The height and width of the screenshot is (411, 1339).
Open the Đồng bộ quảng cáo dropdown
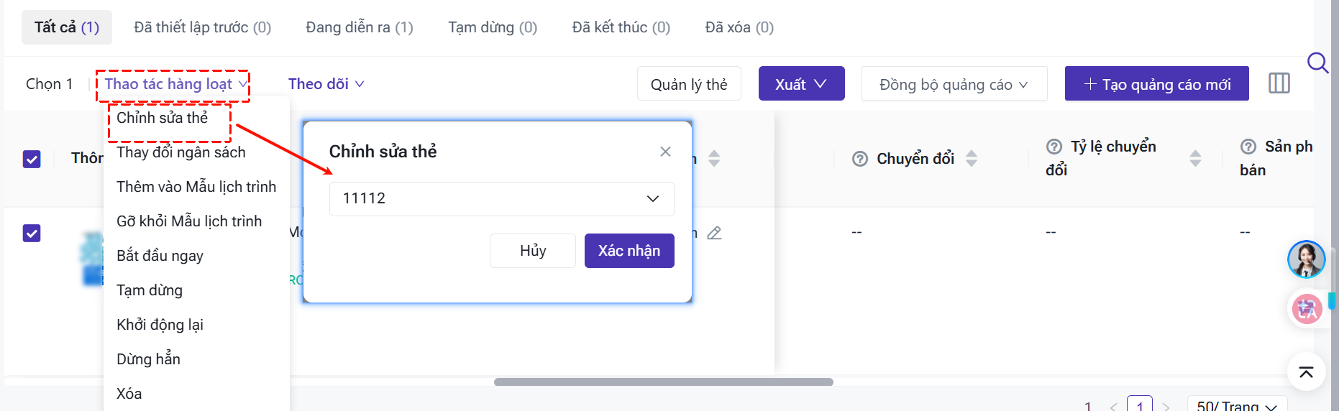tap(954, 85)
